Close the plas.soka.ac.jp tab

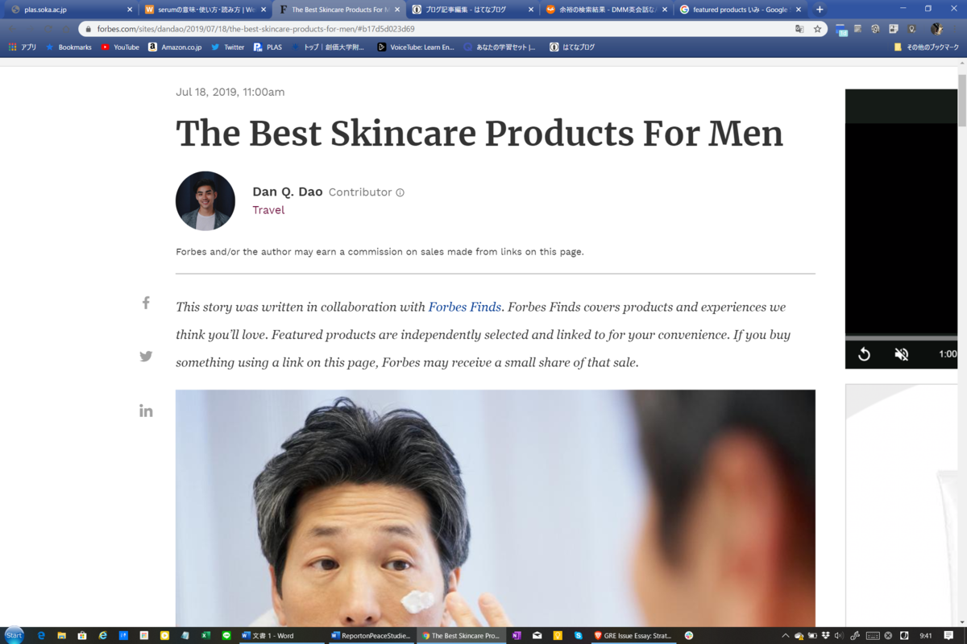[x=129, y=10]
